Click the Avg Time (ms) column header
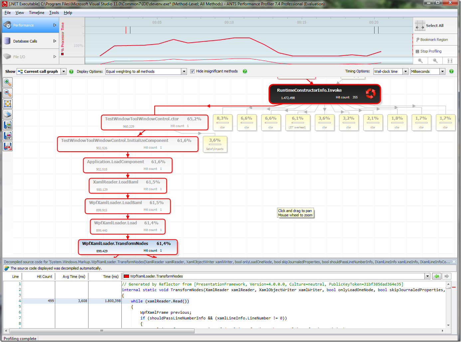Screen dimensions: 461x342 74,277
